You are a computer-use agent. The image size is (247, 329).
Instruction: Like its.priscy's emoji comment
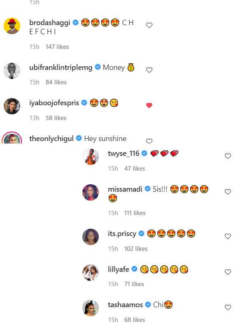tap(228, 236)
